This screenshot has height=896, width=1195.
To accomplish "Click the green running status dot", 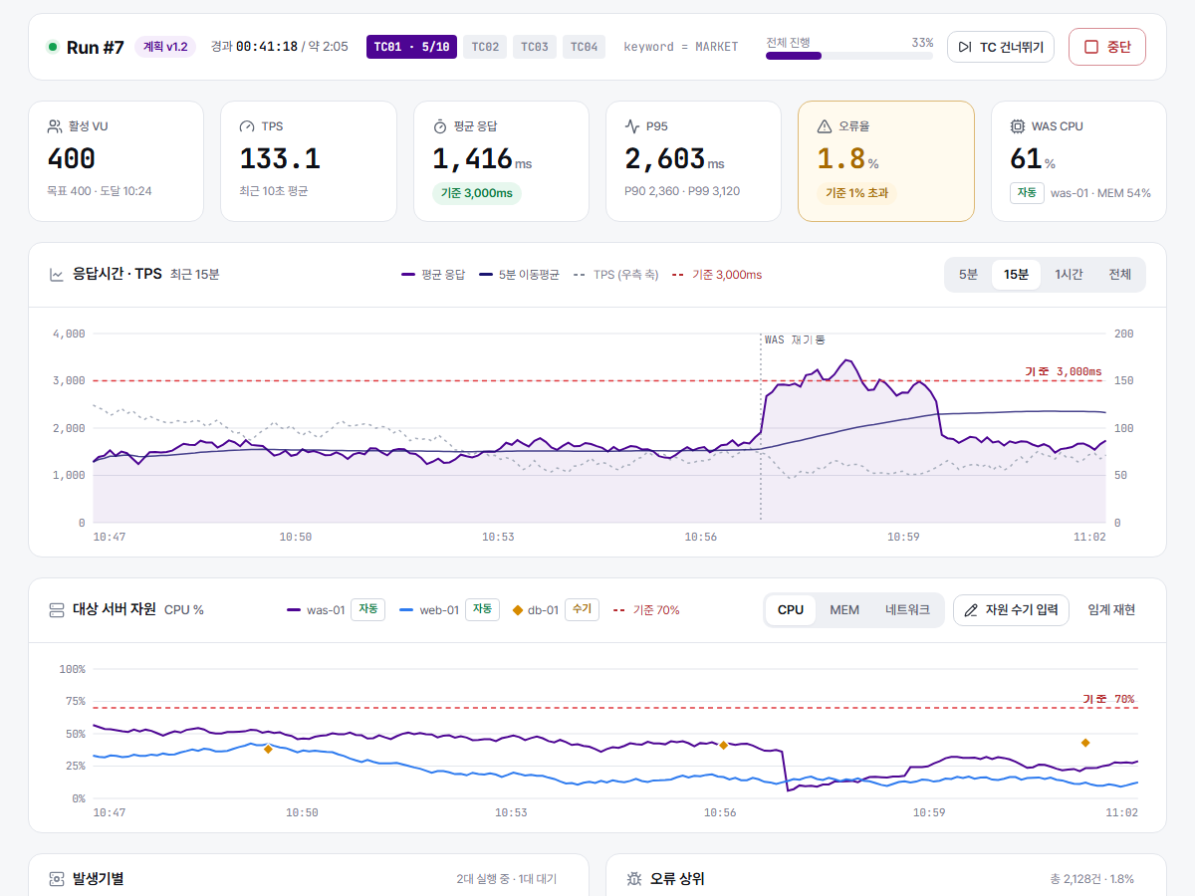I will click(x=52, y=47).
